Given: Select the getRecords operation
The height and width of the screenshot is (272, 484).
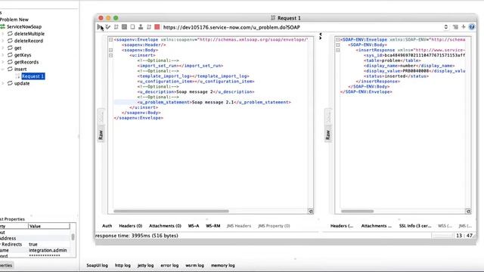Looking at the screenshot, I should point(26,62).
